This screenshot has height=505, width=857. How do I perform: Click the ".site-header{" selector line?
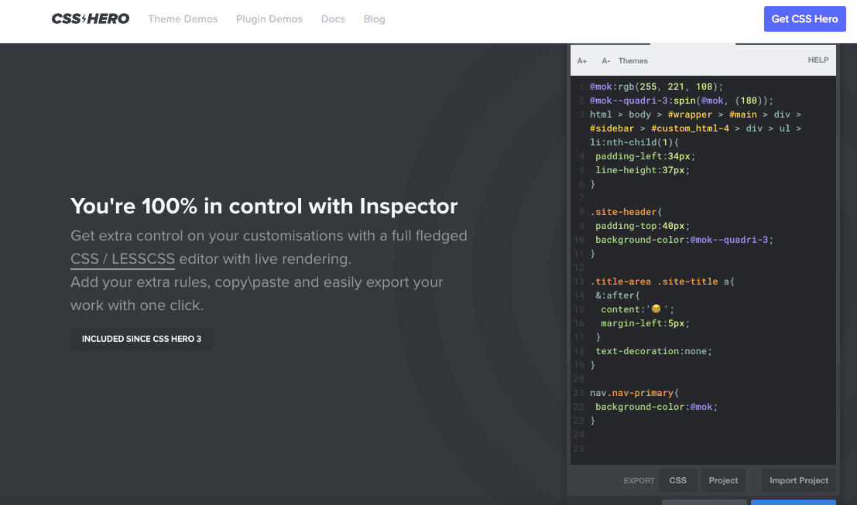pos(626,212)
